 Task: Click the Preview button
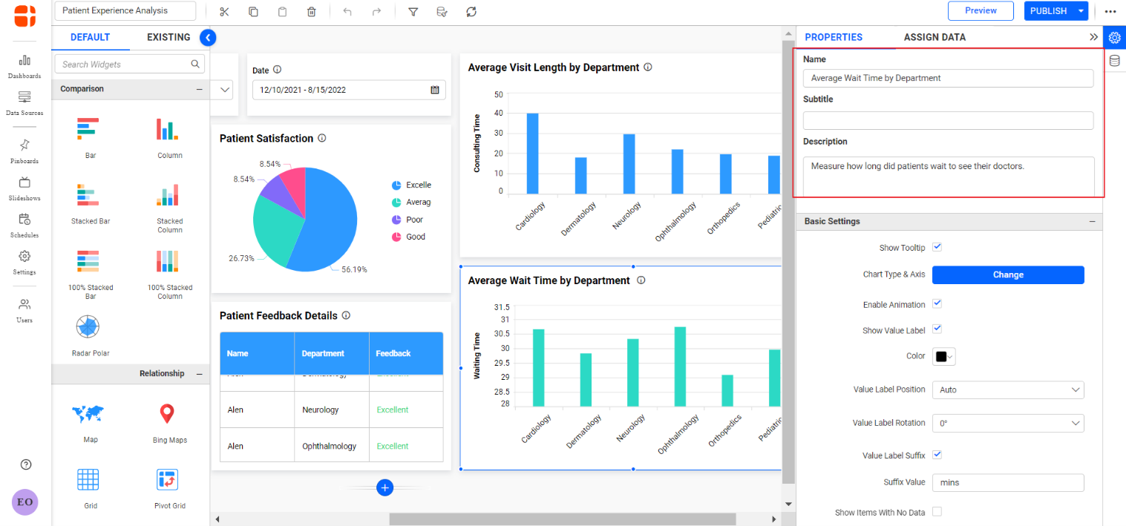coord(981,10)
